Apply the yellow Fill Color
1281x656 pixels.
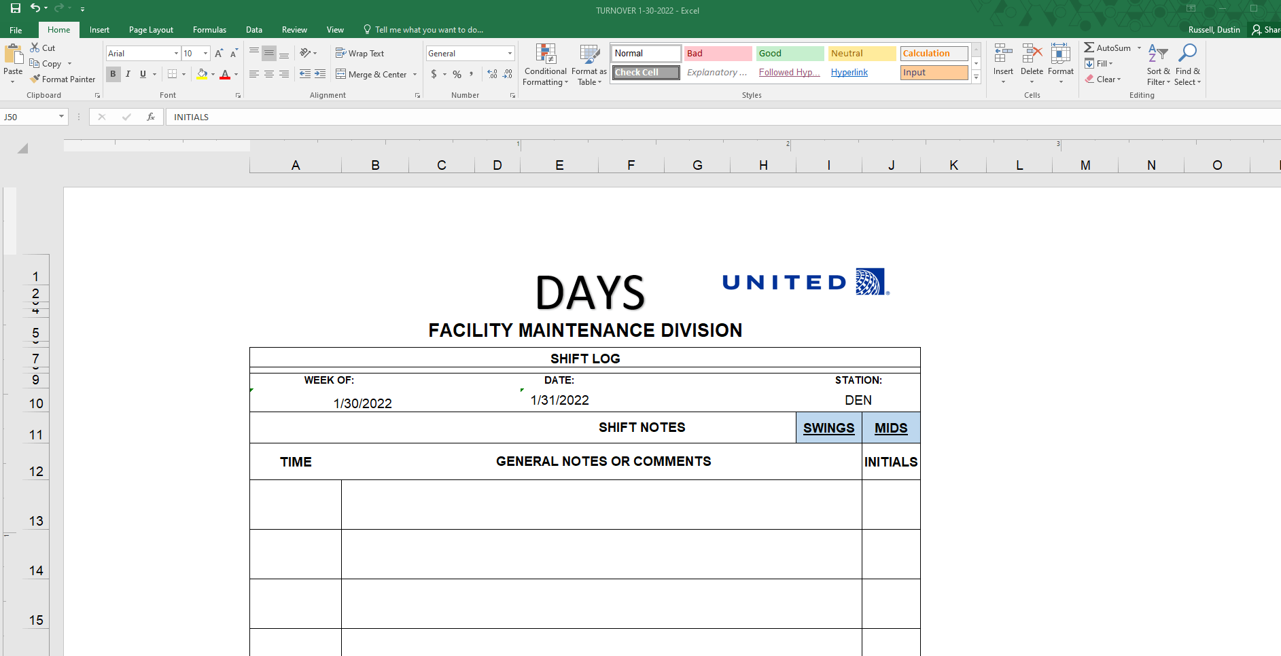202,74
